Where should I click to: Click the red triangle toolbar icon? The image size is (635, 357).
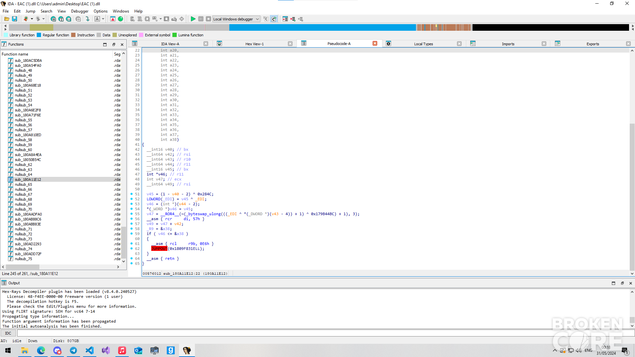(x=113, y=19)
